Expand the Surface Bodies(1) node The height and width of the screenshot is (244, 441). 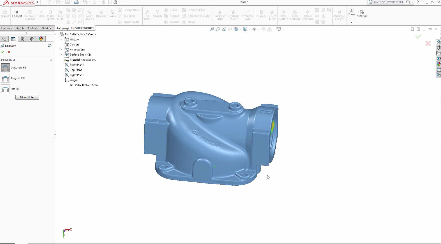[x=61, y=55]
